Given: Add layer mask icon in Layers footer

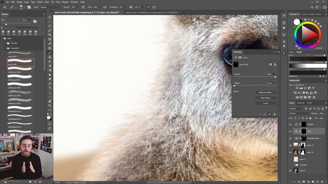Looking at the screenshot, I should coord(304,182).
